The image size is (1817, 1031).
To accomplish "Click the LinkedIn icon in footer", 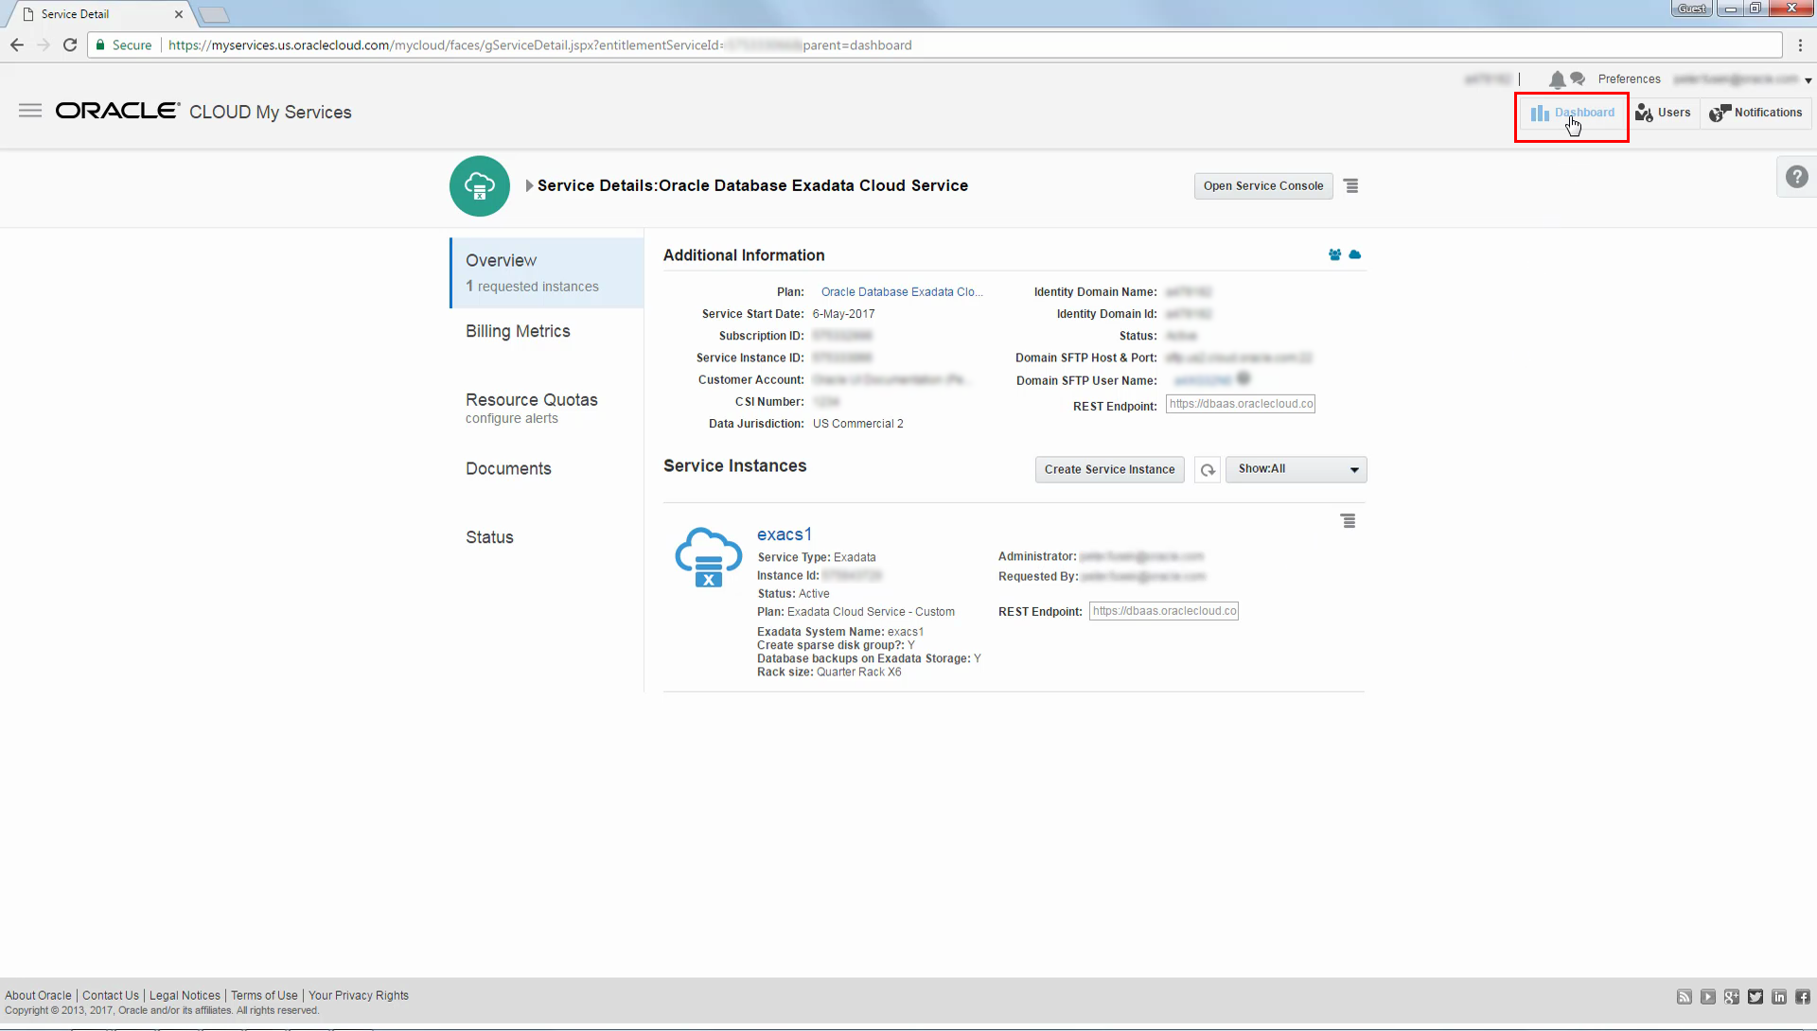I will [1779, 997].
